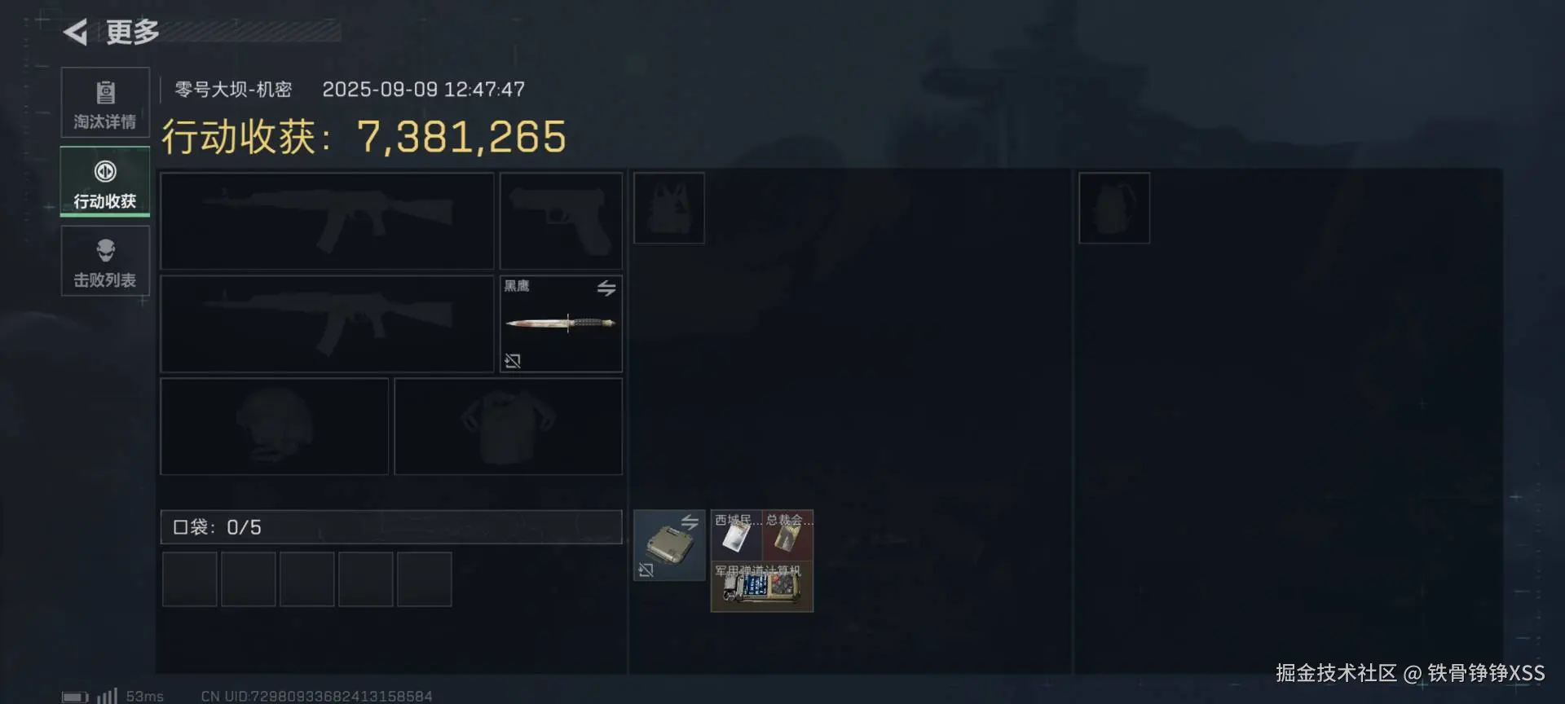Select the 行动收获 tab
Image resolution: width=1565 pixels, height=704 pixels.
pos(105,182)
